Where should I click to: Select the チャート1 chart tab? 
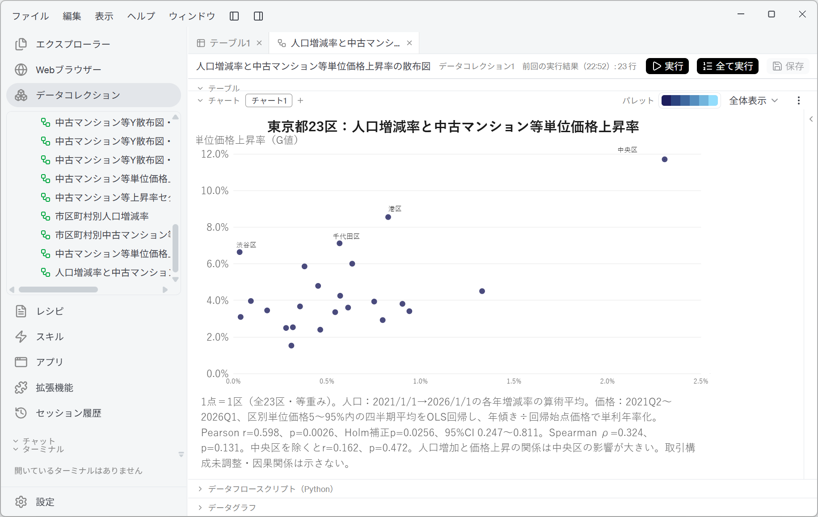pyautogui.click(x=269, y=100)
